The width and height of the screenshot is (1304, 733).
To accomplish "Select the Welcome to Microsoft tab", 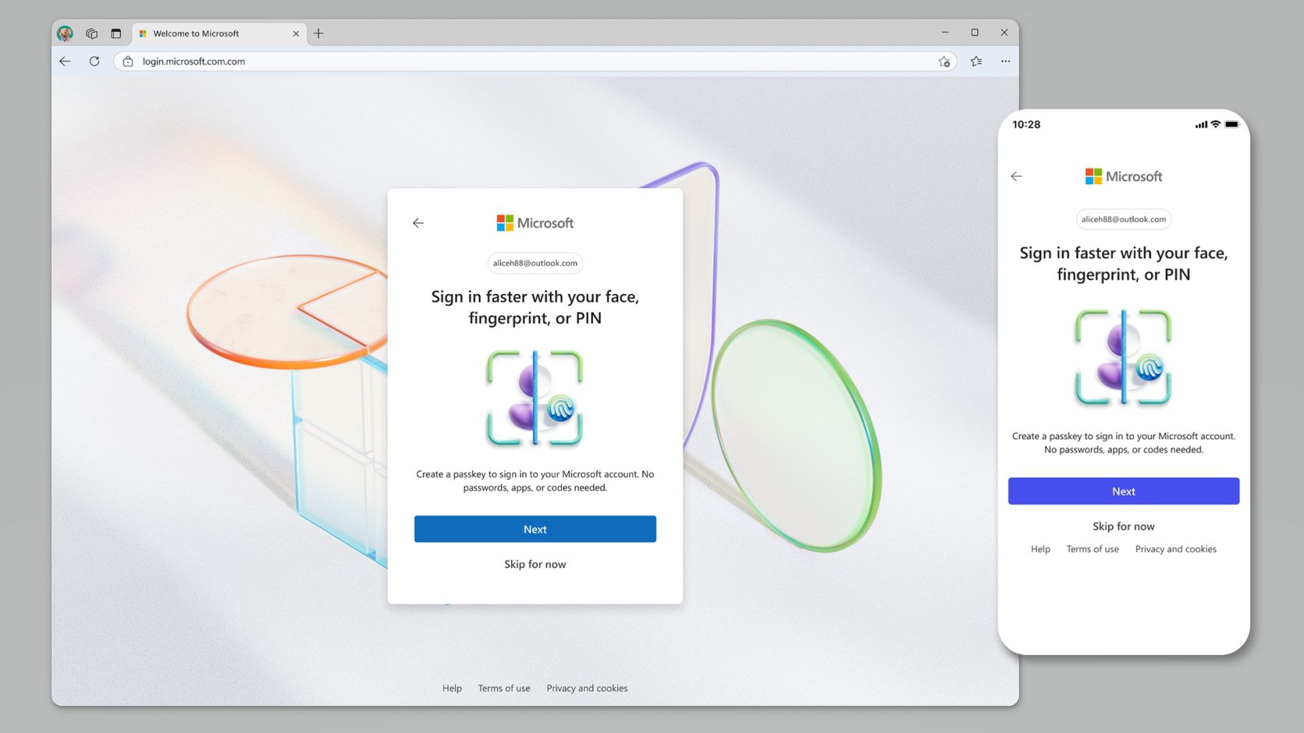I will point(204,33).
